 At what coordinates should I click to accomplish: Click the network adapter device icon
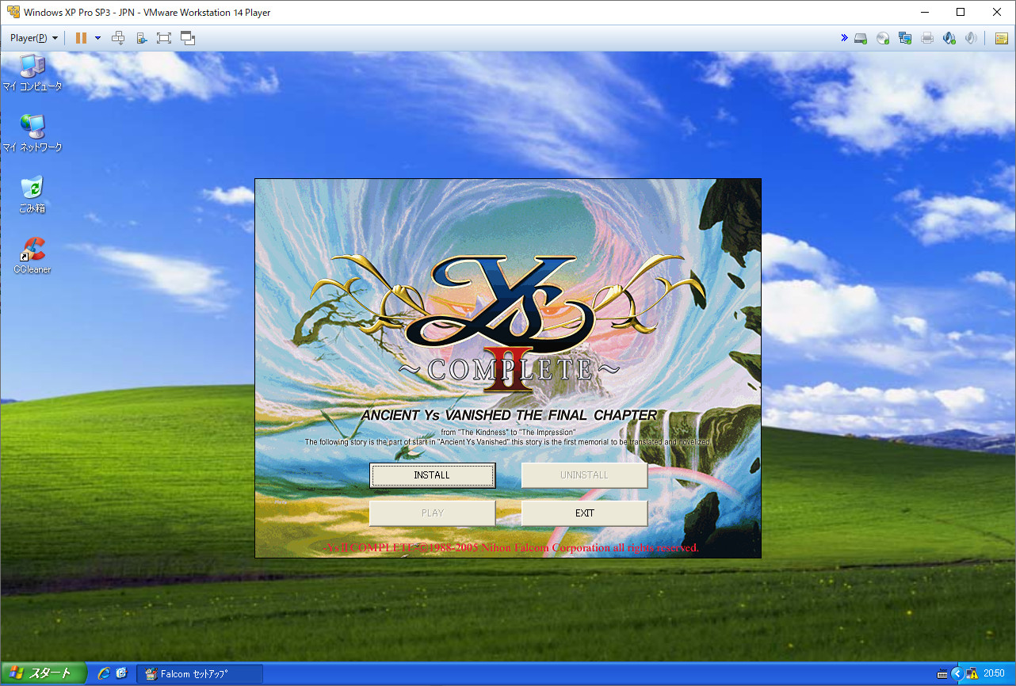[x=905, y=38]
